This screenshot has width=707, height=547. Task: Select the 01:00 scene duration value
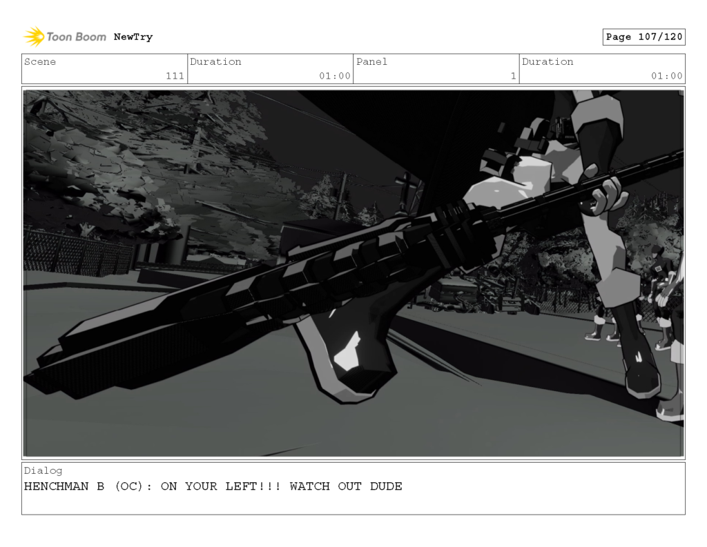pos(336,76)
